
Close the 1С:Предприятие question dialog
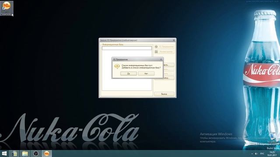click(161, 59)
